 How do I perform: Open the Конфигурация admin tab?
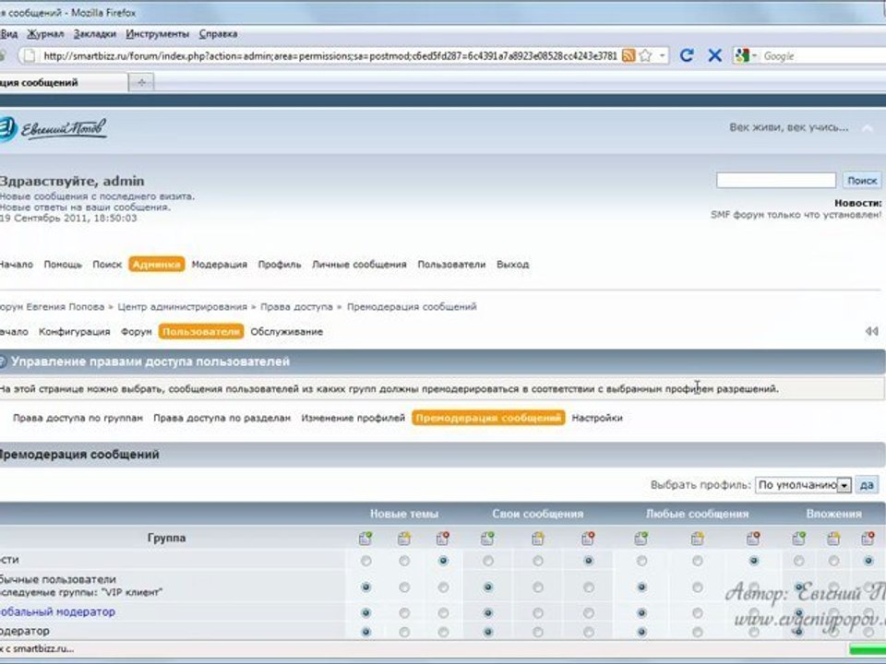click(x=74, y=331)
